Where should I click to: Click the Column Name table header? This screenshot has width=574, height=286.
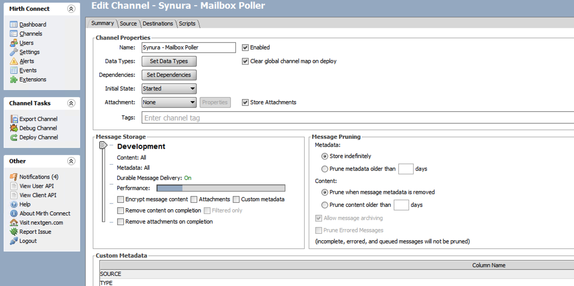[x=337, y=265]
